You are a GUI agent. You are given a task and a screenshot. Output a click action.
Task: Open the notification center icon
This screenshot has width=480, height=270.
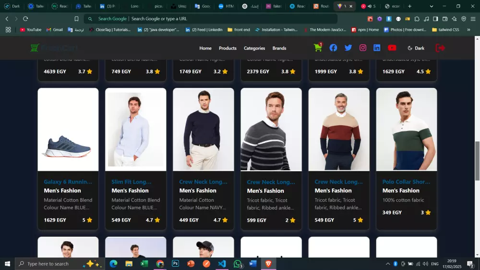coord(470,264)
